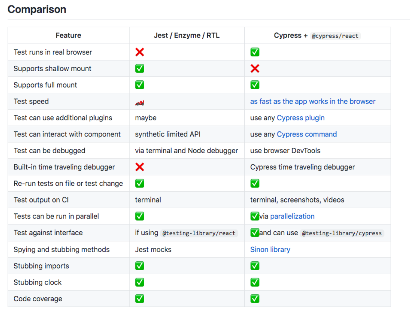Click the @testing-library/react code label
This screenshot has height=314, width=410.
click(199, 233)
